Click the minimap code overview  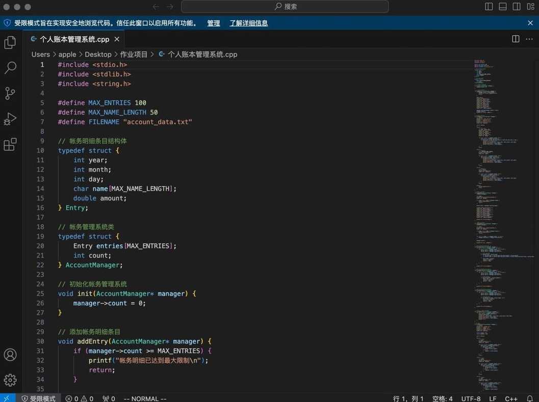(x=503, y=226)
